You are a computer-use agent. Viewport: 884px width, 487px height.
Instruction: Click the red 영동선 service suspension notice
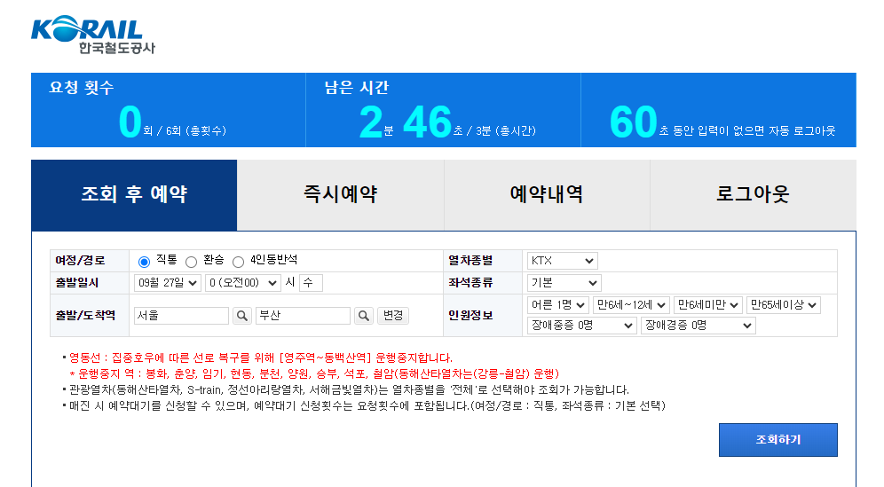coord(260,357)
